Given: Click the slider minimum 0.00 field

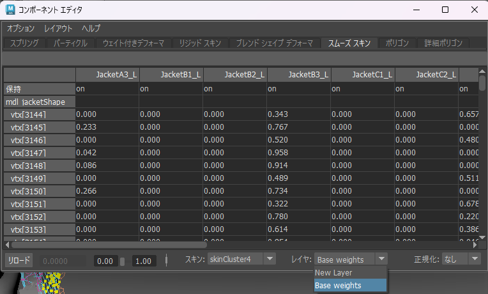Looking at the screenshot, I should 105,261.
